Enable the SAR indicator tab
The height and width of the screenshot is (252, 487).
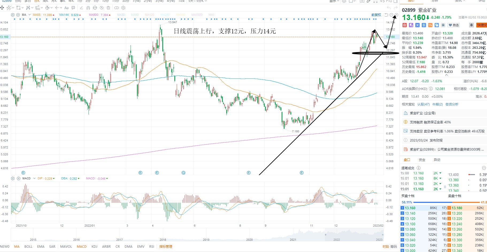pos(52,246)
